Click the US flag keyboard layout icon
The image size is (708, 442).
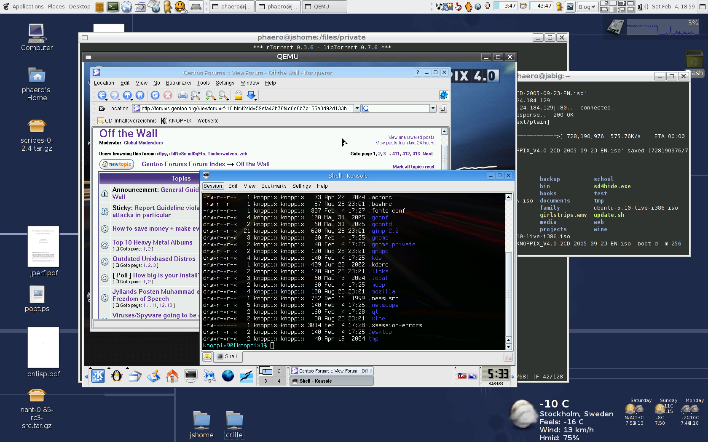pos(462,376)
